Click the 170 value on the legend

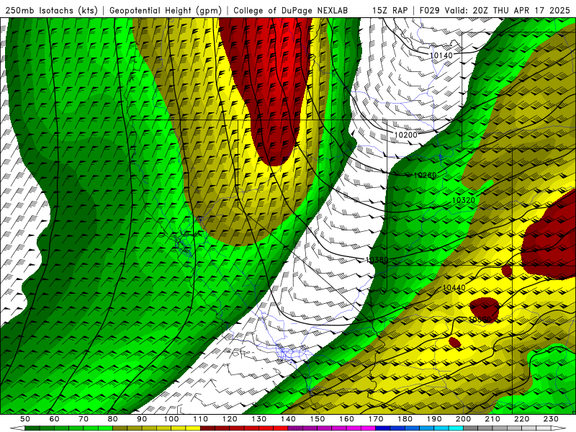(x=376, y=419)
